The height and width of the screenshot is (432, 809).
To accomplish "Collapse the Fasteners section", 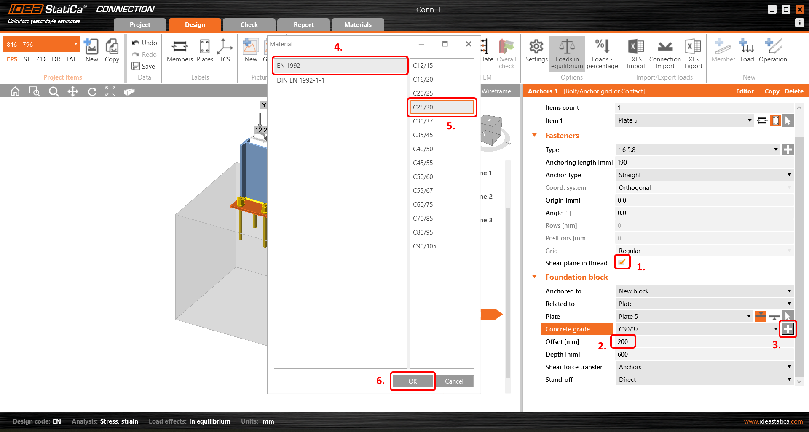I will coord(535,135).
